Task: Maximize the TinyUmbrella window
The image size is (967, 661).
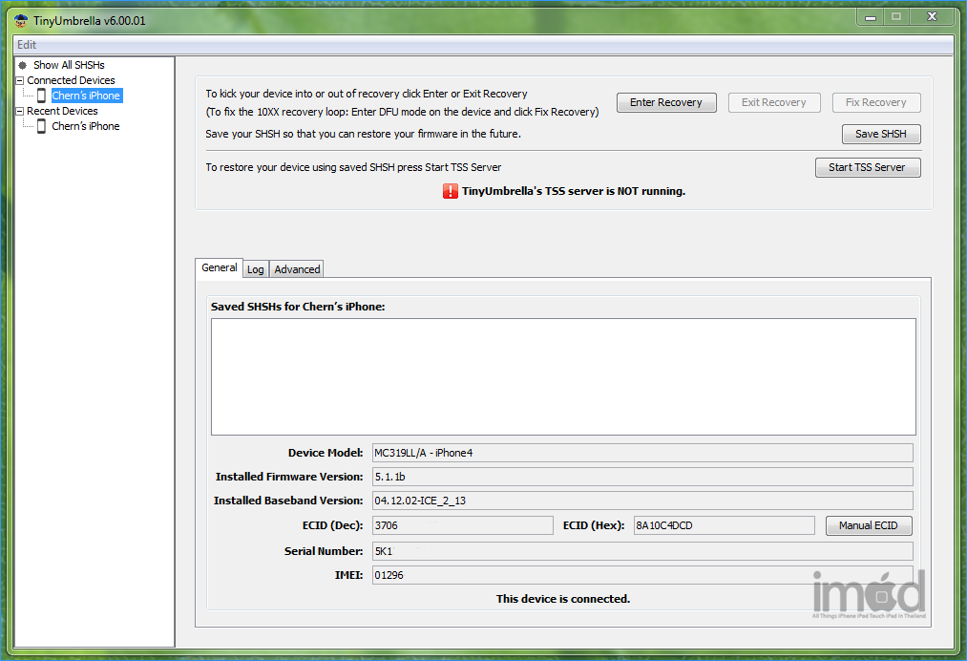Action: point(896,17)
